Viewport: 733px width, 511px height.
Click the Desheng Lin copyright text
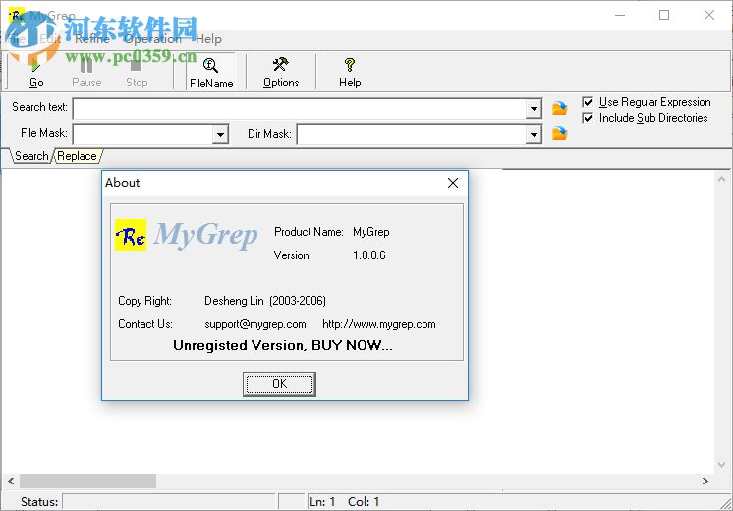point(265,301)
